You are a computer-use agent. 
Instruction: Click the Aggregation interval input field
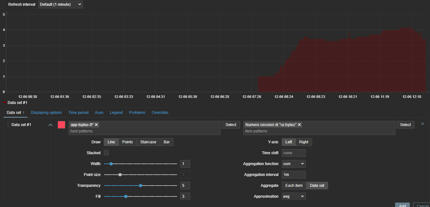coord(294,175)
